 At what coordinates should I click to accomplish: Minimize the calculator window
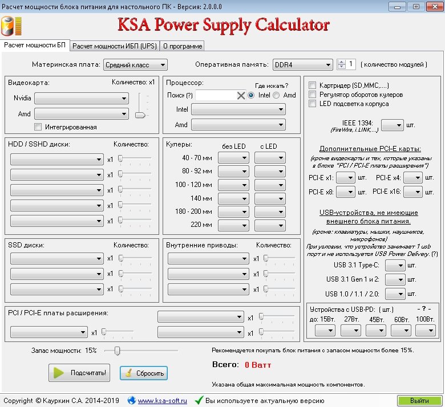[x=397, y=6]
